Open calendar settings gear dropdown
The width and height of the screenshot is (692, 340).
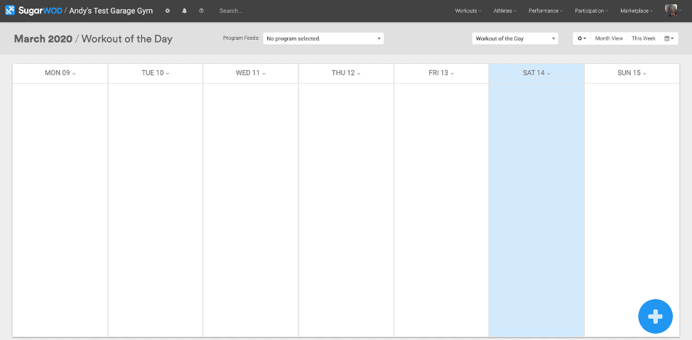pos(582,38)
